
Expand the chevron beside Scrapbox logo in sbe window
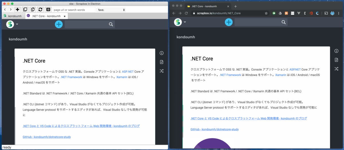17,24
